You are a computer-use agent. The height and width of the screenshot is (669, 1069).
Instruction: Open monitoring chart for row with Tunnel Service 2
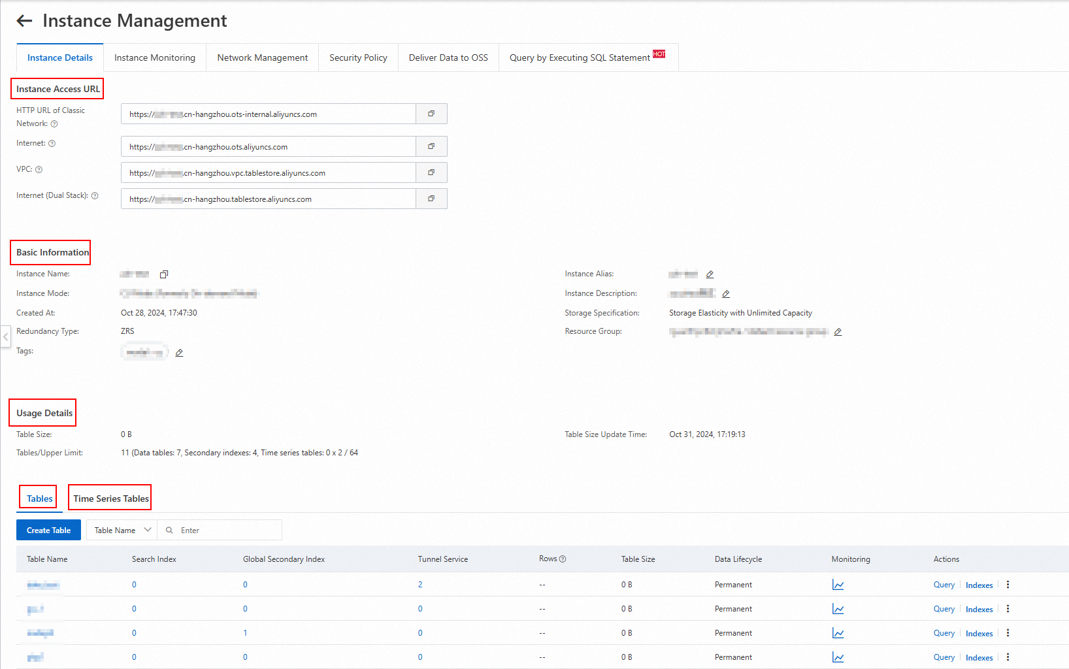(838, 585)
